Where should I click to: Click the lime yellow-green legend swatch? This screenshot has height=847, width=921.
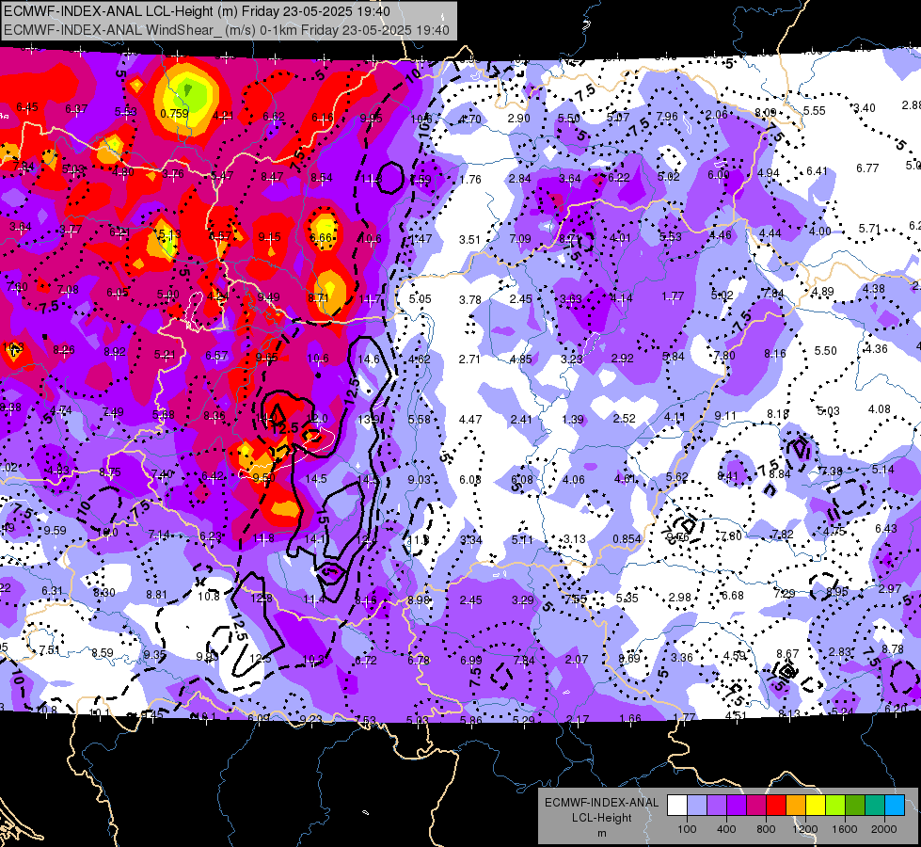coord(835,806)
